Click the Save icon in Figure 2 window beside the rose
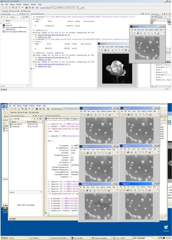Viewport: 172px width, 240px height. [138, 33]
